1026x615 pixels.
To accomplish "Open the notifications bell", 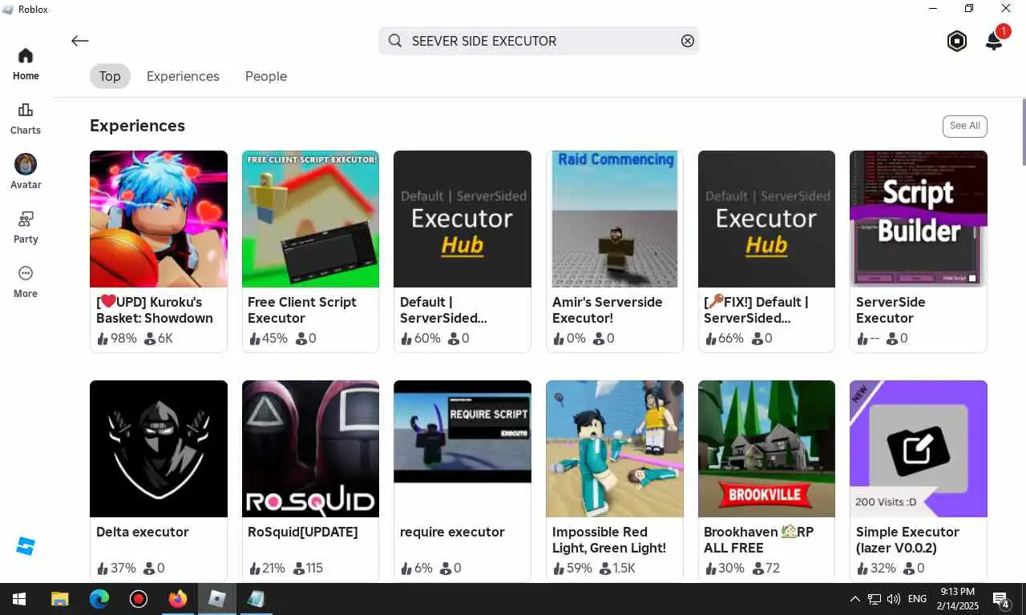I will (x=994, y=41).
